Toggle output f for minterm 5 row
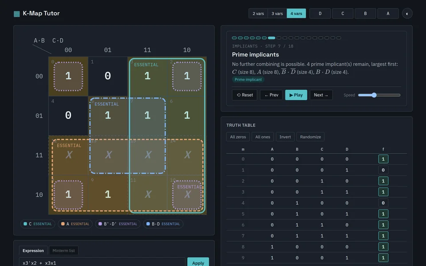Screen dimensions: 426x266 click(383, 214)
